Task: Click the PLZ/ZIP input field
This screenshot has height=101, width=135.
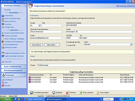Action: [72, 38]
